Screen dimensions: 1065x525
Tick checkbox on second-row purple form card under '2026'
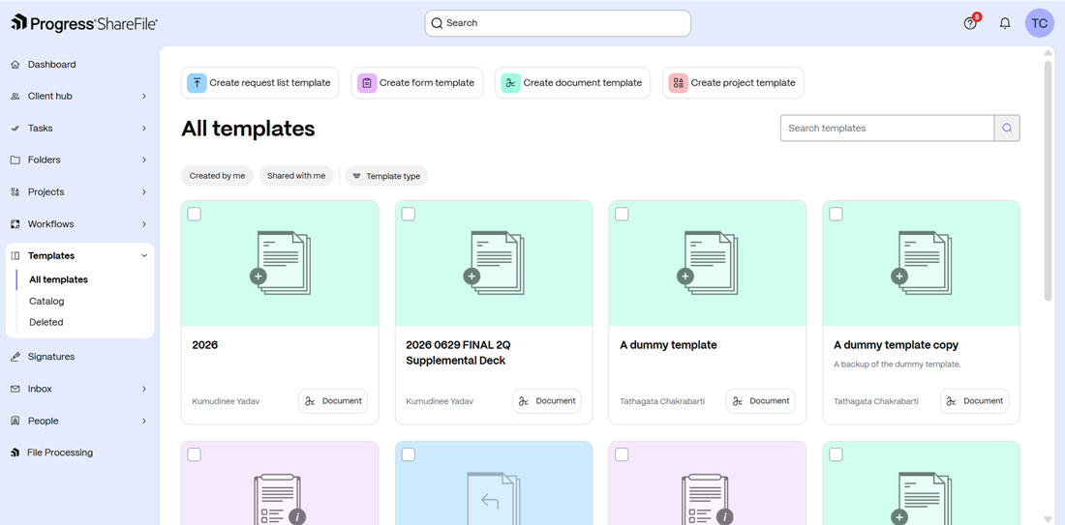coord(195,454)
